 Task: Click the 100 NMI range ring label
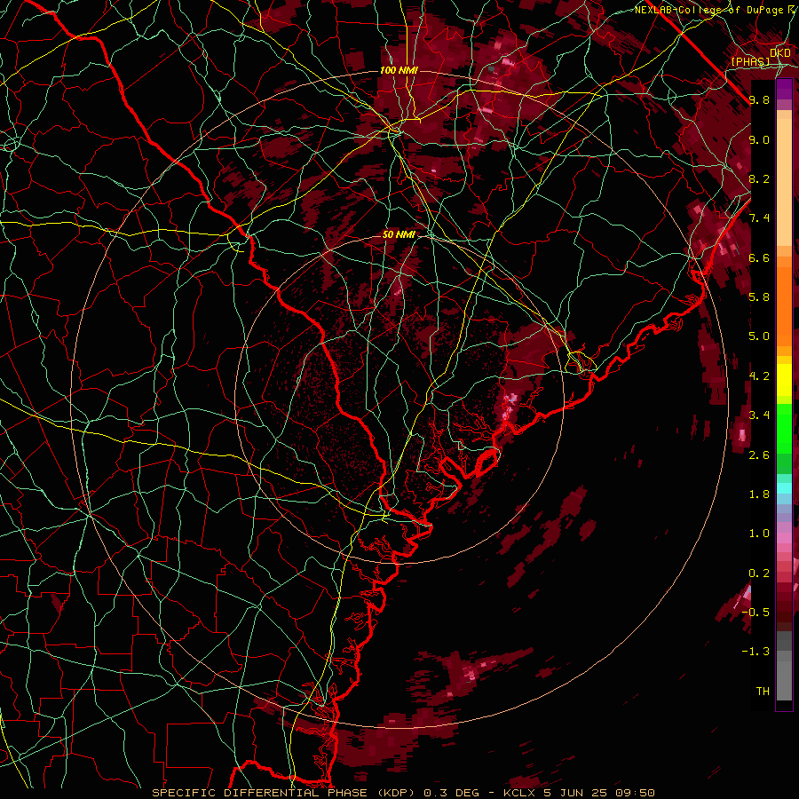click(399, 70)
